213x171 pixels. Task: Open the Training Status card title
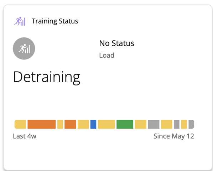(x=55, y=21)
